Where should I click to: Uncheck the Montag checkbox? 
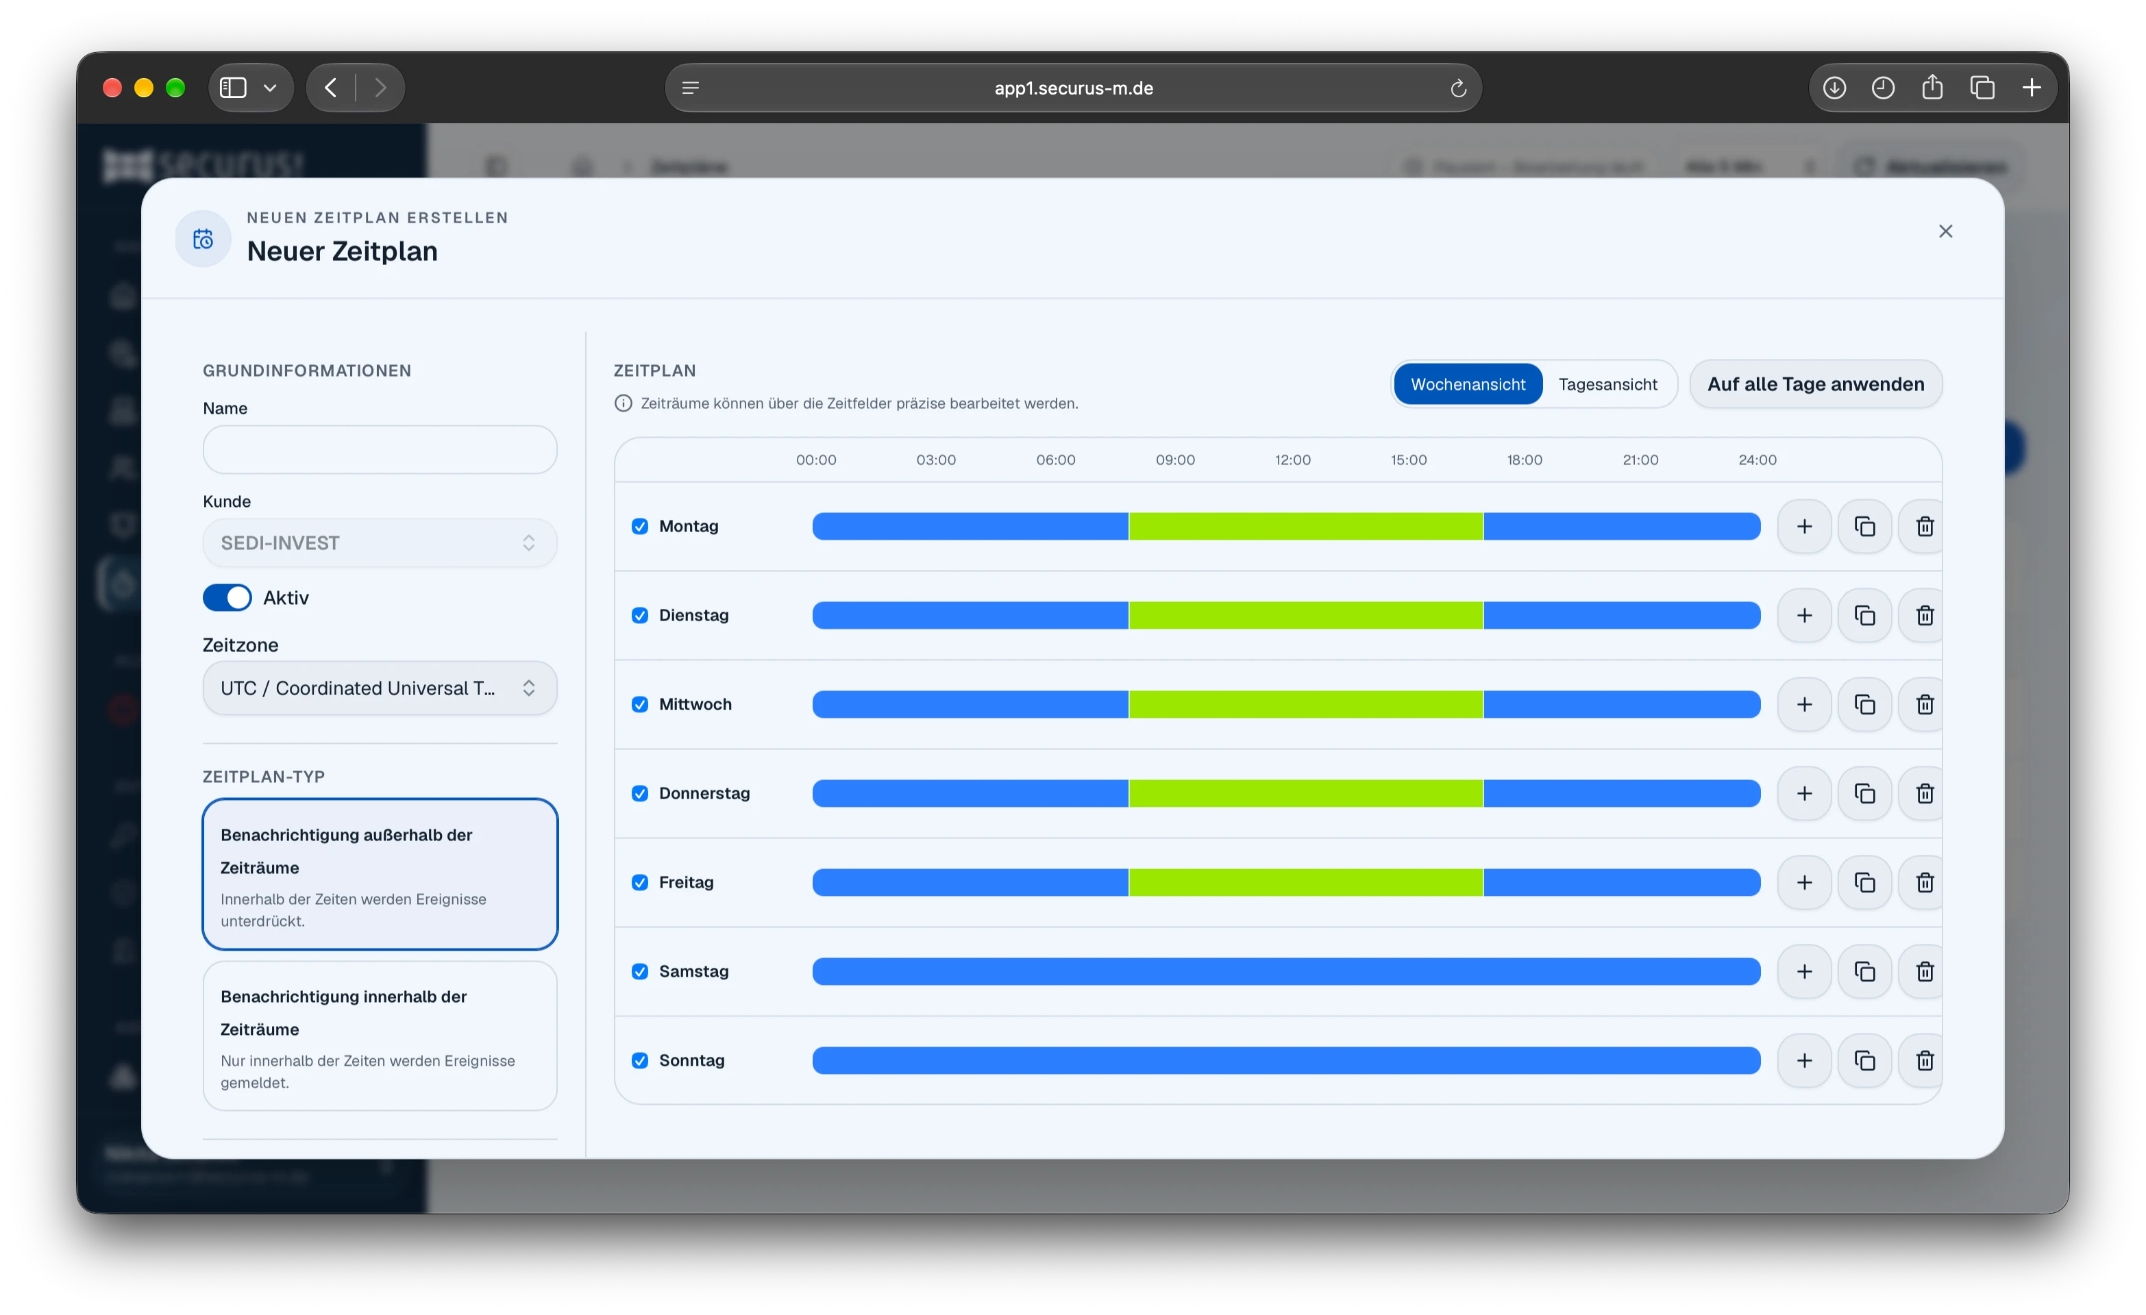639,526
